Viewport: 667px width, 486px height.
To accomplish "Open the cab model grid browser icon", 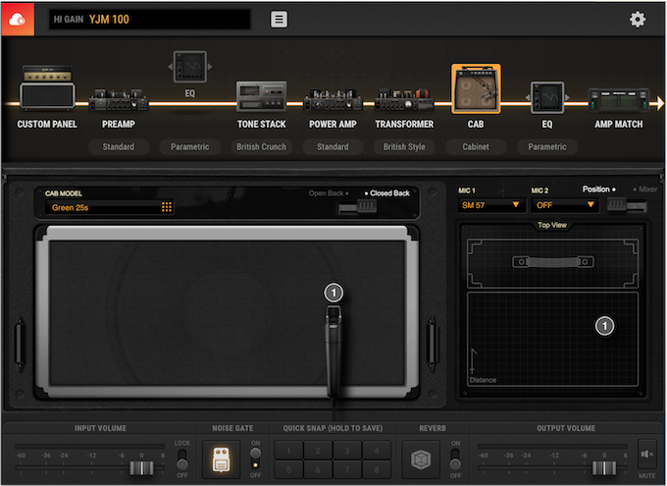I will click(x=167, y=207).
